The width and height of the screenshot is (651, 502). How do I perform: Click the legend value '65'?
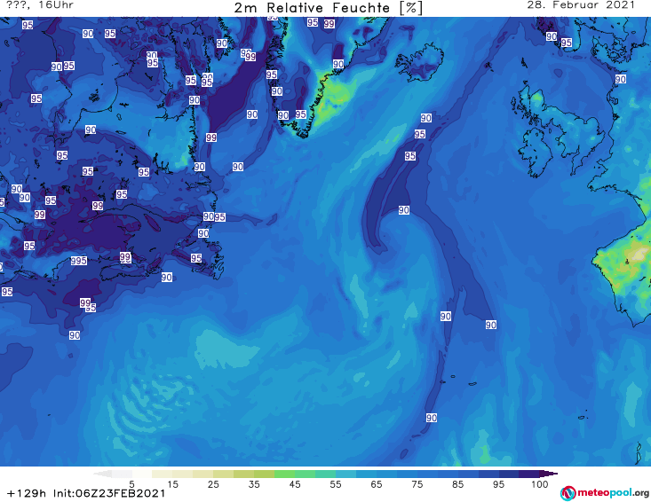coord(377,484)
